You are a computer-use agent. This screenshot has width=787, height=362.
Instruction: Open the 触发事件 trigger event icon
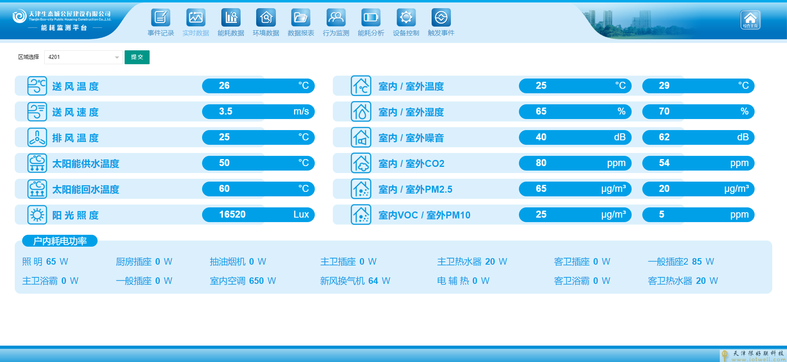(441, 18)
